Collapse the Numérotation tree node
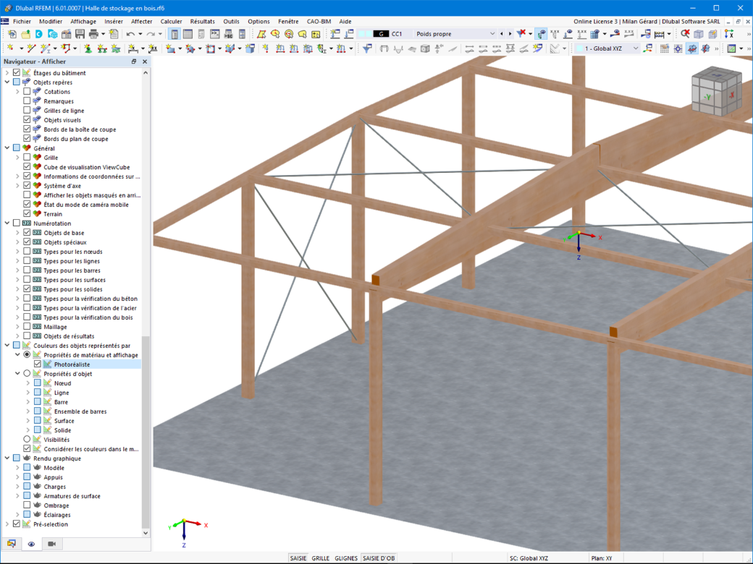 [7, 223]
